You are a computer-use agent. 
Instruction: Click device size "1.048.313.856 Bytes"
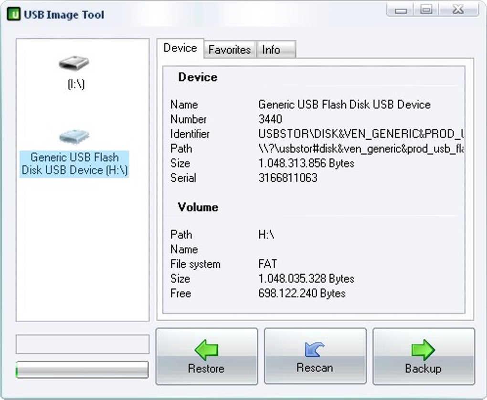[x=306, y=163]
